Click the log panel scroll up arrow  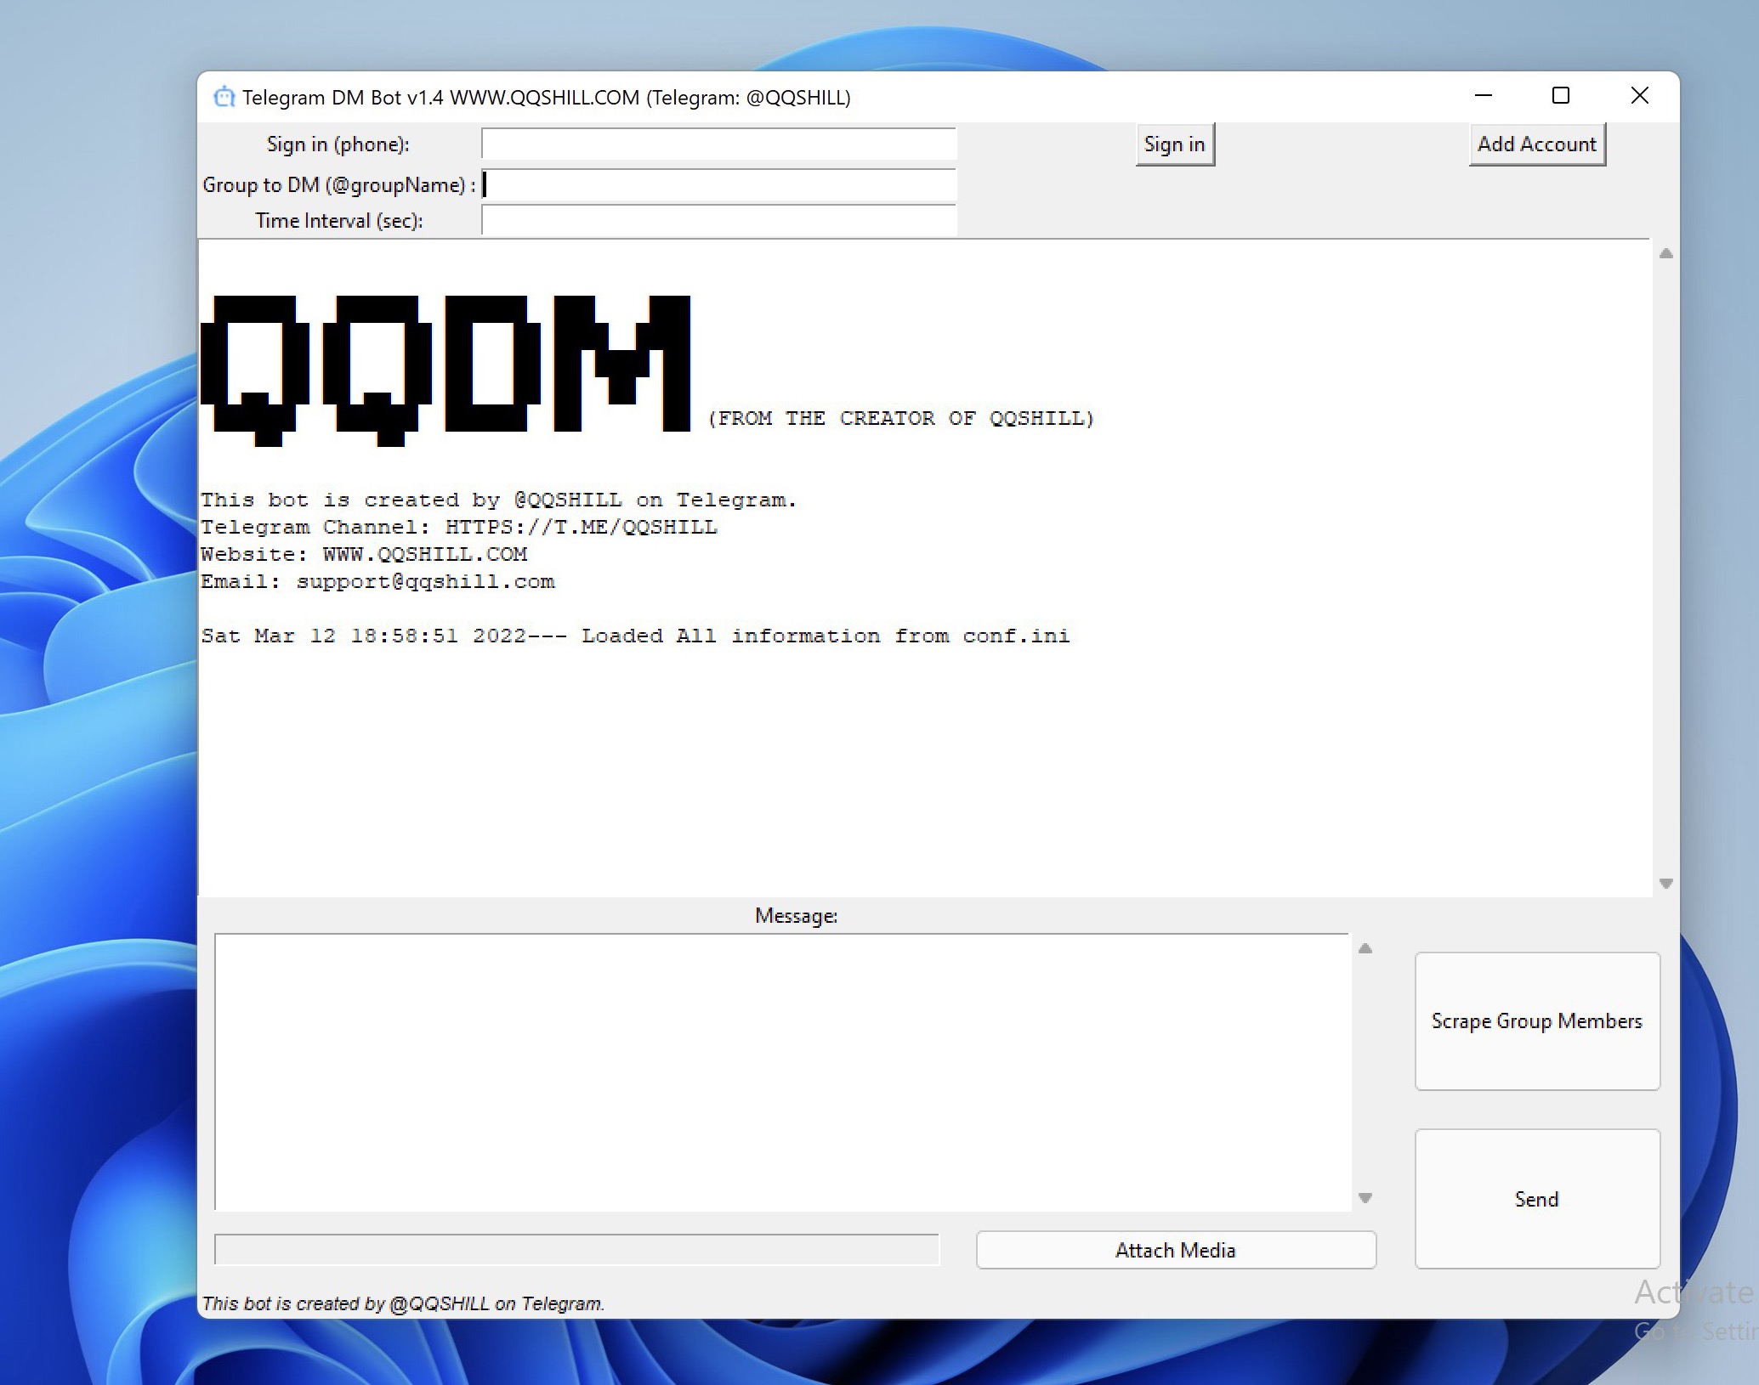[x=1666, y=253]
